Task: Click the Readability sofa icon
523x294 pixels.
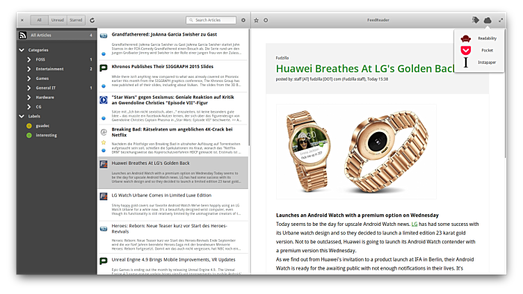Action: click(466, 38)
